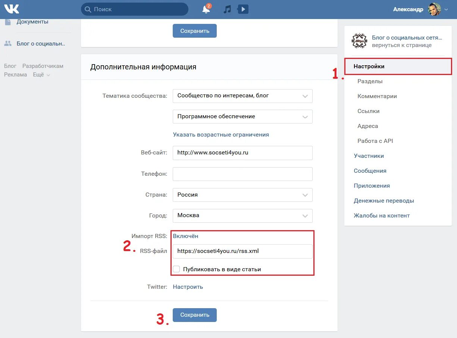
Task: Click the search magnifier icon
Action: (x=88, y=9)
